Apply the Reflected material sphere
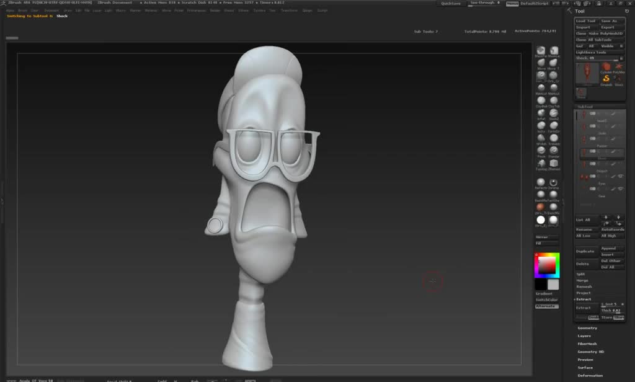635x382 pixels. click(541, 182)
